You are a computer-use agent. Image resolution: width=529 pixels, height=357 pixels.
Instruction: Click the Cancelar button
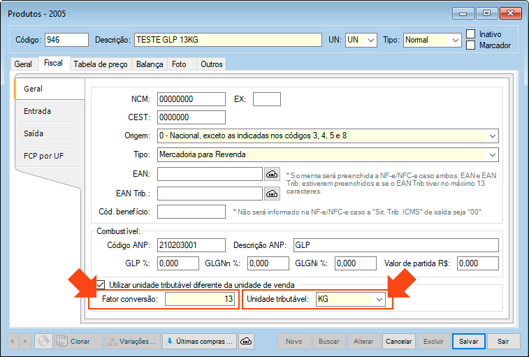click(399, 342)
